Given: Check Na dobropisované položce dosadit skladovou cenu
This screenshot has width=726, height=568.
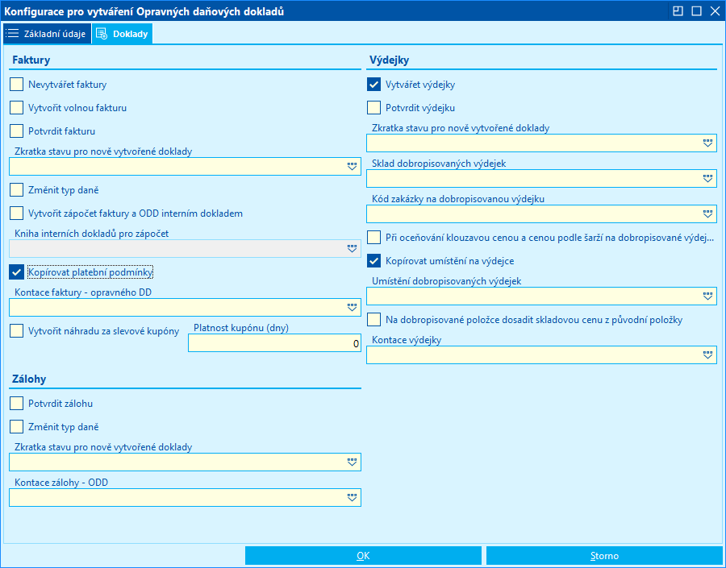Looking at the screenshot, I should [x=373, y=320].
